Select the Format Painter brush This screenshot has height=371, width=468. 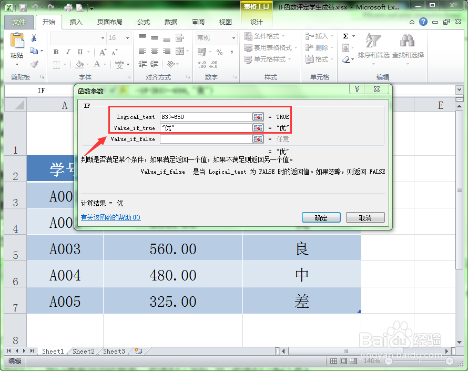[34, 64]
